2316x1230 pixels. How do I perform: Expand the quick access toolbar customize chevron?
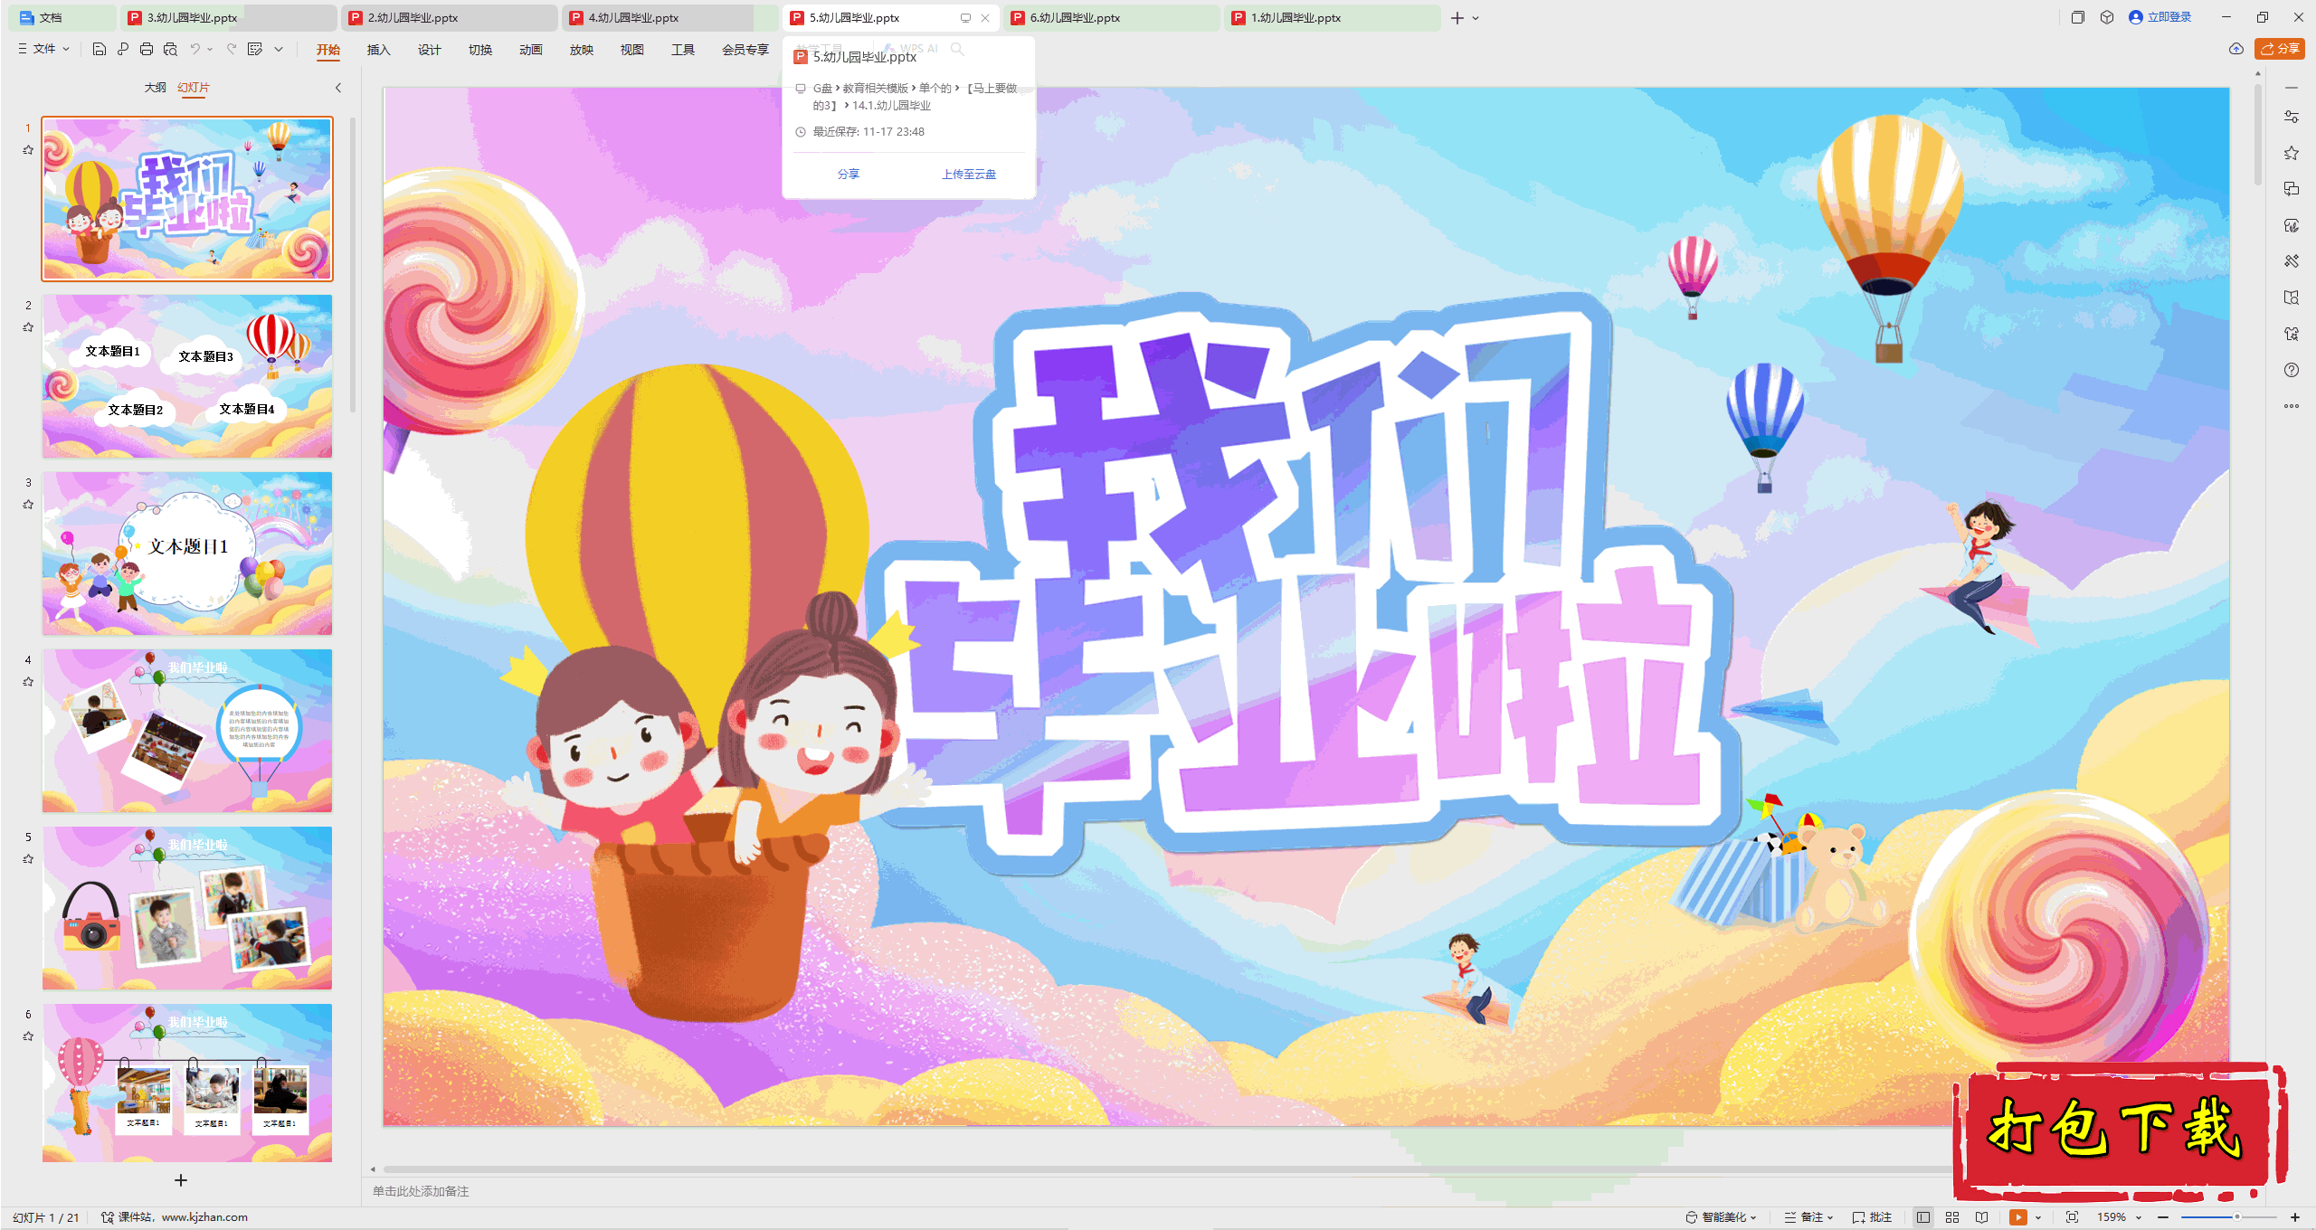(279, 49)
